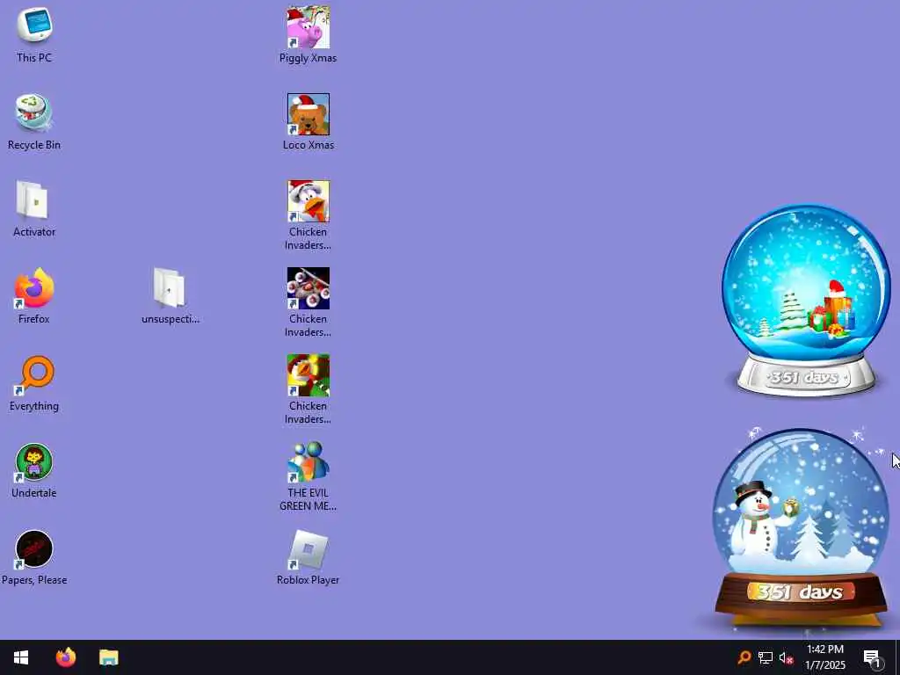Select the Recycle Bin icon
The height and width of the screenshot is (675, 900).
pos(34,121)
